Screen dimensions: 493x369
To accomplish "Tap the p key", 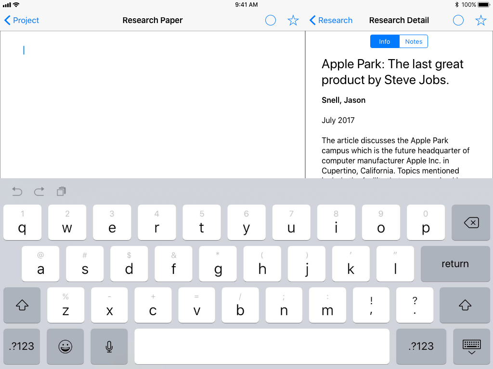I will pyautogui.click(x=426, y=222).
